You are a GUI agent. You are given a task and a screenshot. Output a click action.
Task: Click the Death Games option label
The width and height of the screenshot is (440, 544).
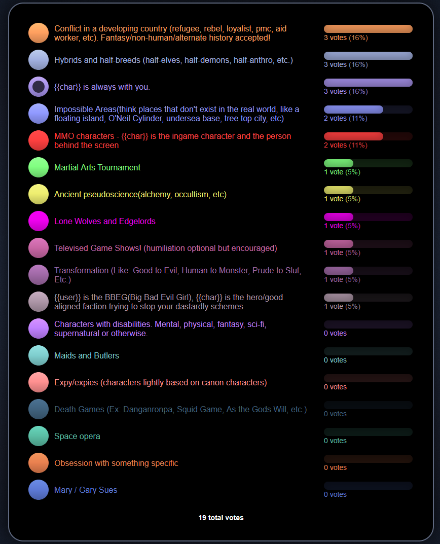(180, 409)
